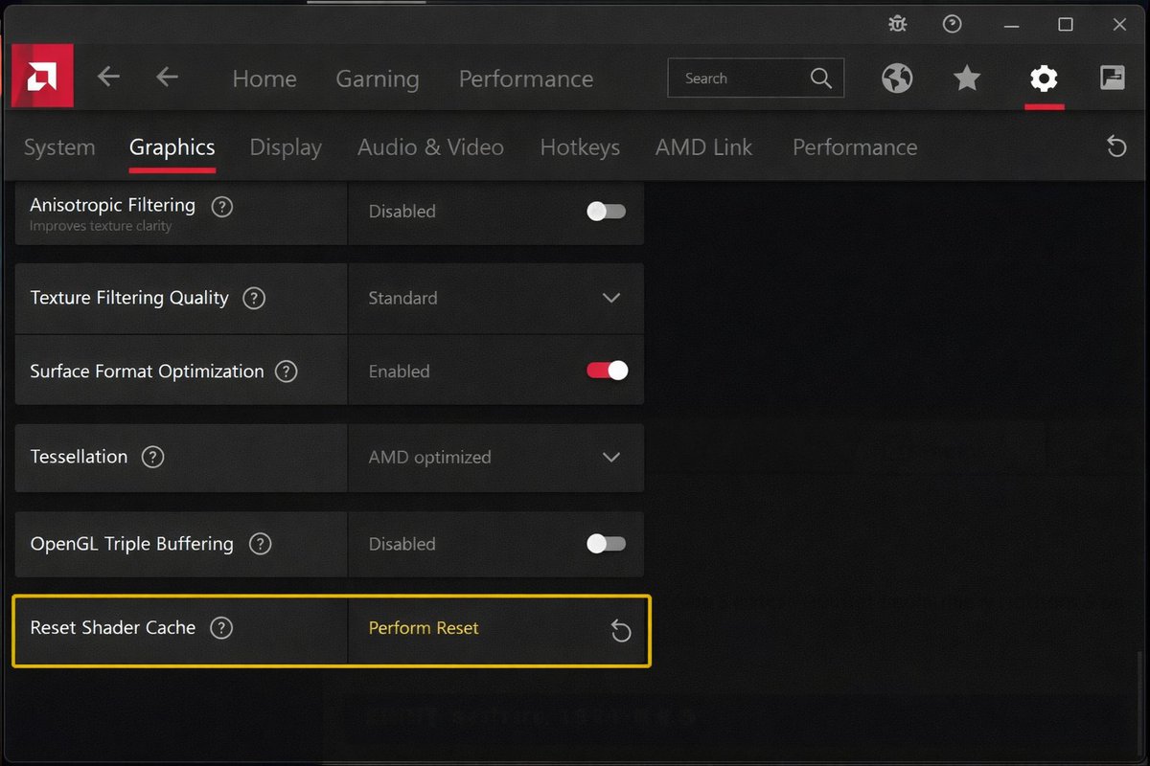Show help for Tessellation
The image size is (1150, 766).
[152, 457]
